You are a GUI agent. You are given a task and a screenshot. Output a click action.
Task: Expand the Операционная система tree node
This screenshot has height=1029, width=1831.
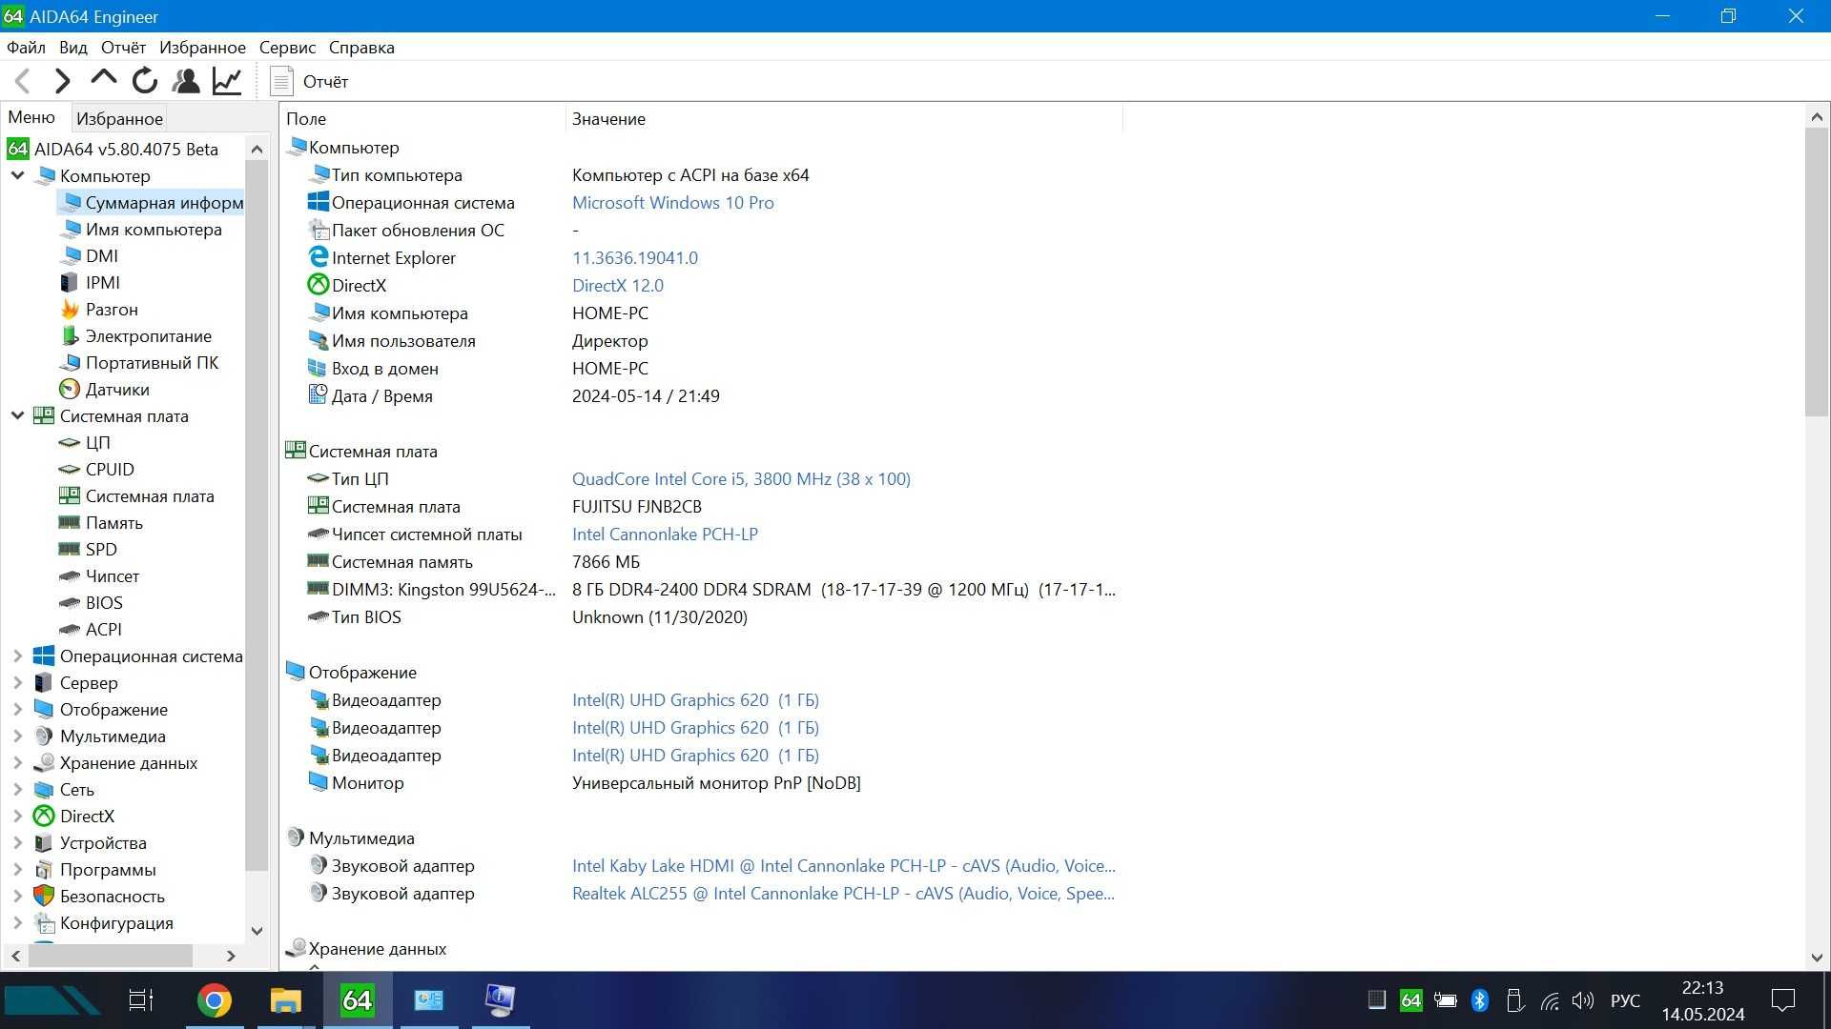17,656
